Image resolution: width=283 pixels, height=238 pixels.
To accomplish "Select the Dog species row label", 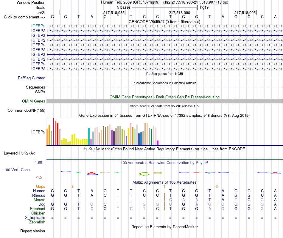I will pos(42,204).
